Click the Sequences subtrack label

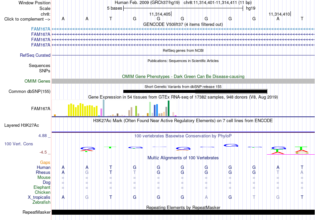point(39,66)
